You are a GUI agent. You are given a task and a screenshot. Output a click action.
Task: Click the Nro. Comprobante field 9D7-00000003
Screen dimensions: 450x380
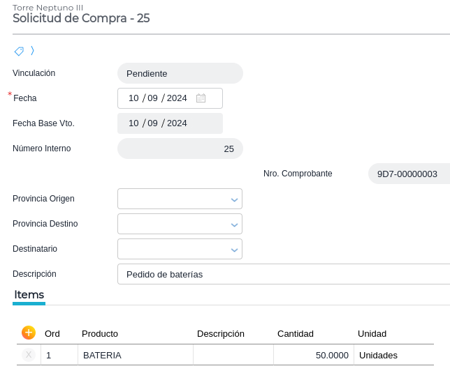[x=408, y=174]
